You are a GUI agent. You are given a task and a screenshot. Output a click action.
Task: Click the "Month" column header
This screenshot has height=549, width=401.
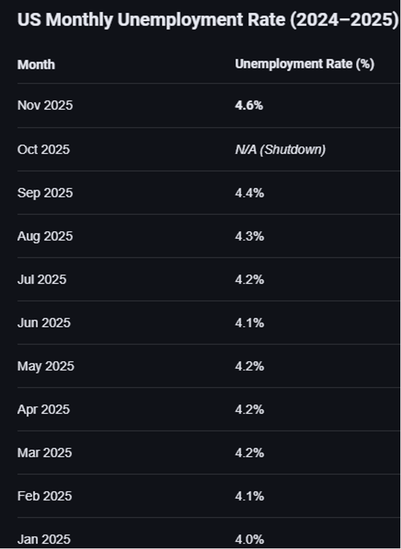click(36, 64)
